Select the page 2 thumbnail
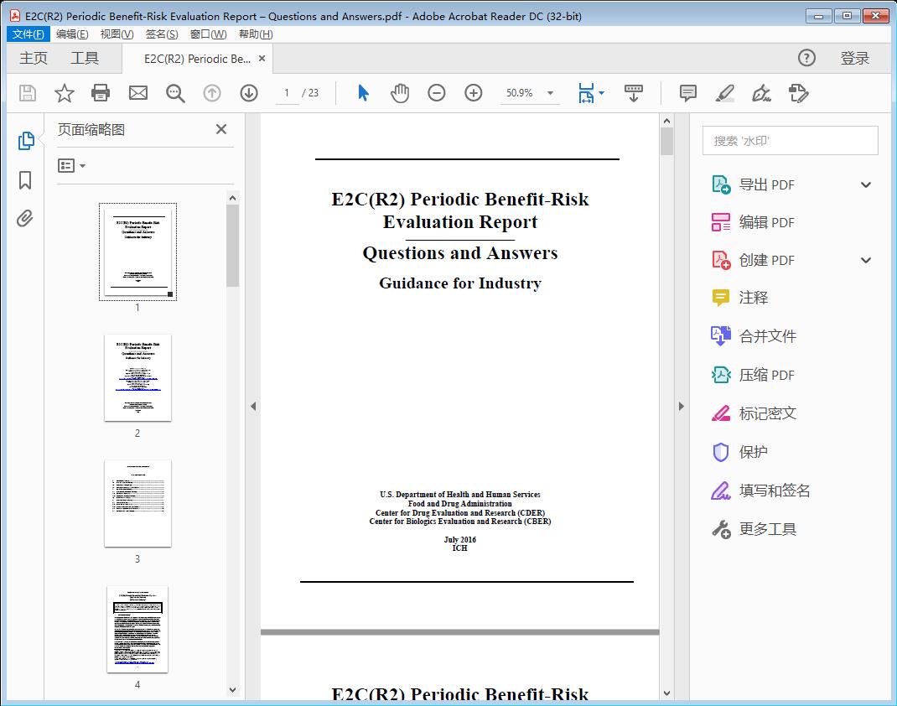 pyautogui.click(x=137, y=378)
